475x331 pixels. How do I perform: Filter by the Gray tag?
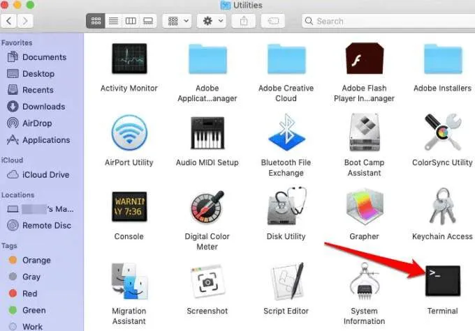coord(42,277)
